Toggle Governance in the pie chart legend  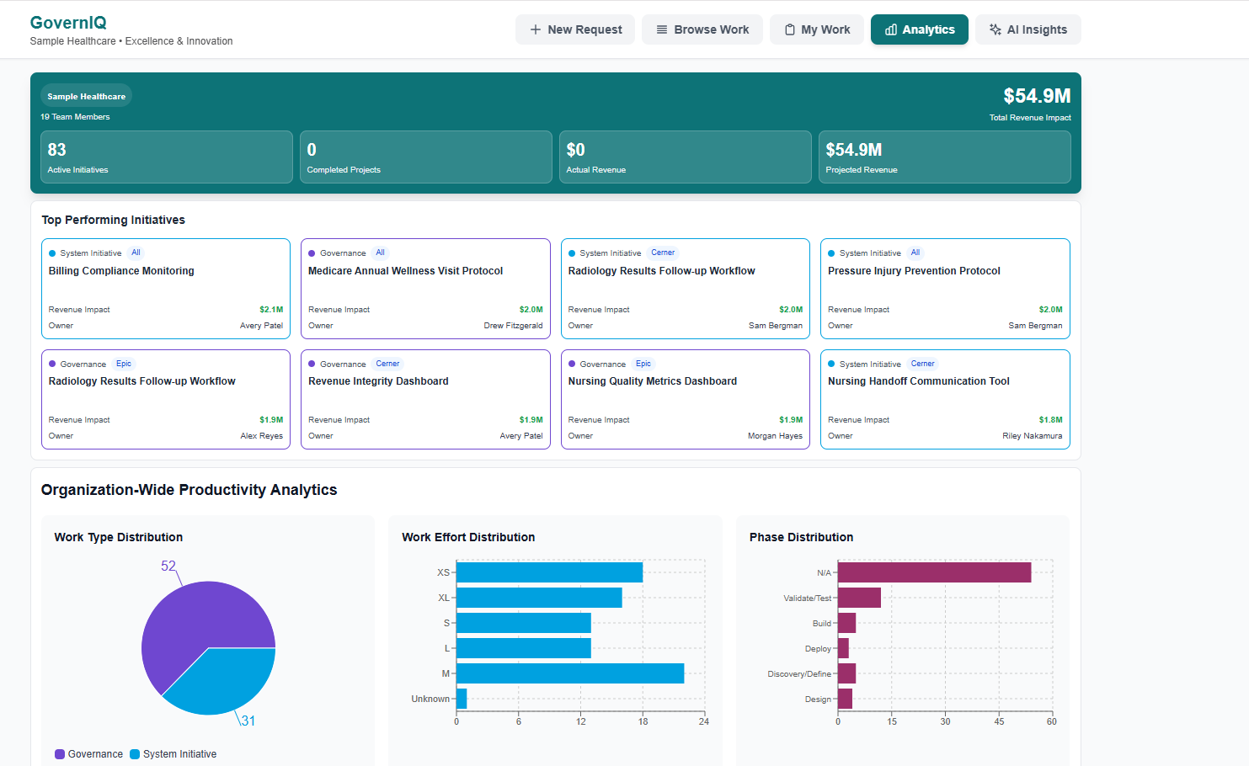click(x=88, y=753)
